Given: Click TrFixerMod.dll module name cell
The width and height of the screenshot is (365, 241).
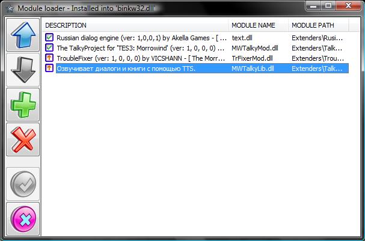Looking at the screenshot, I should tap(252, 58).
